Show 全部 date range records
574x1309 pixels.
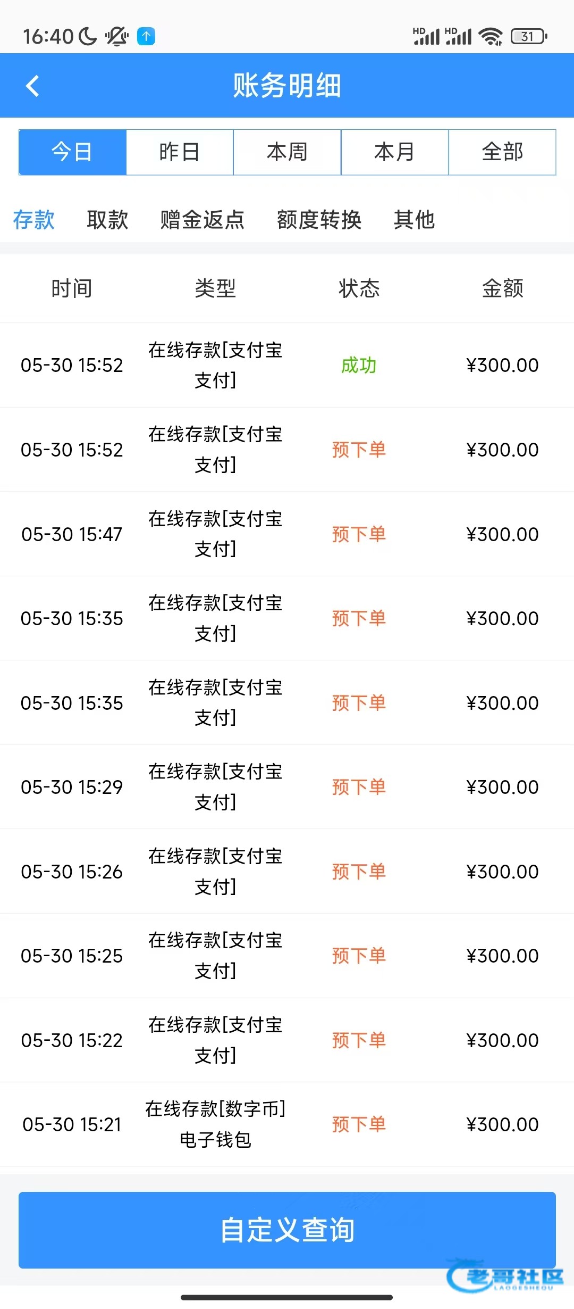click(502, 152)
